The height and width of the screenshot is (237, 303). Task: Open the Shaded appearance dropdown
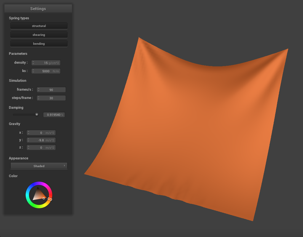(39, 166)
